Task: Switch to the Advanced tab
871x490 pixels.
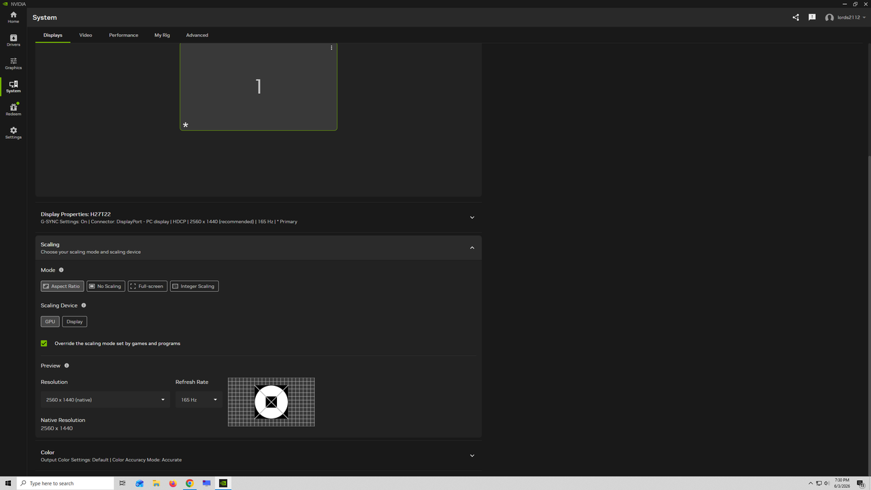Action: tap(197, 35)
